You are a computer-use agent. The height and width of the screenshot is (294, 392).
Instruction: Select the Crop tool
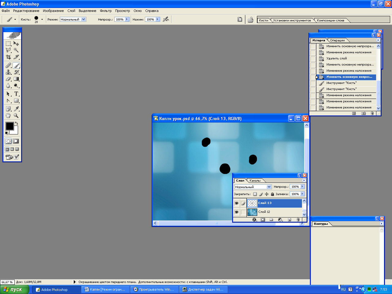8,57
